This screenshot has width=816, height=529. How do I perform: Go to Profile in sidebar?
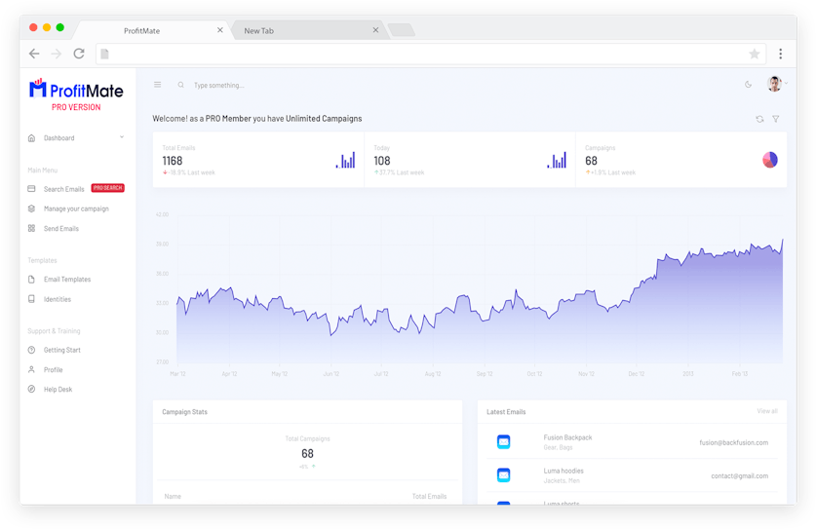(53, 369)
